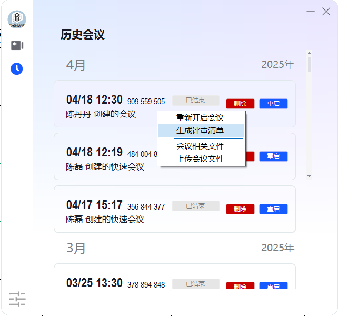Click the user avatar in sidebar
Screen dimensions: 338x316
(x=17, y=19)
